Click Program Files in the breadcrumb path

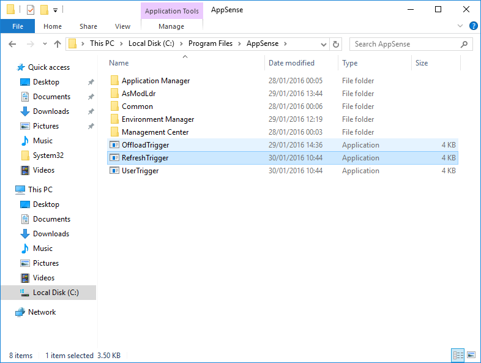point(210,44)
